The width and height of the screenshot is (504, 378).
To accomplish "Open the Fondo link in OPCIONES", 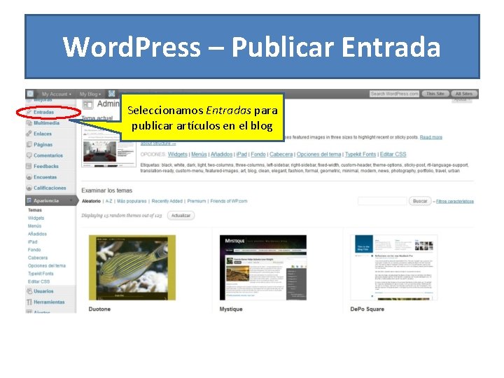I will [x=258, y=154].
